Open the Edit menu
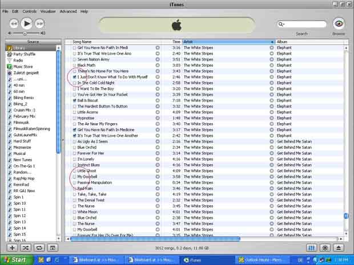Image resolution: width=354 pixels, height=265 pixels. click(15, 11)
